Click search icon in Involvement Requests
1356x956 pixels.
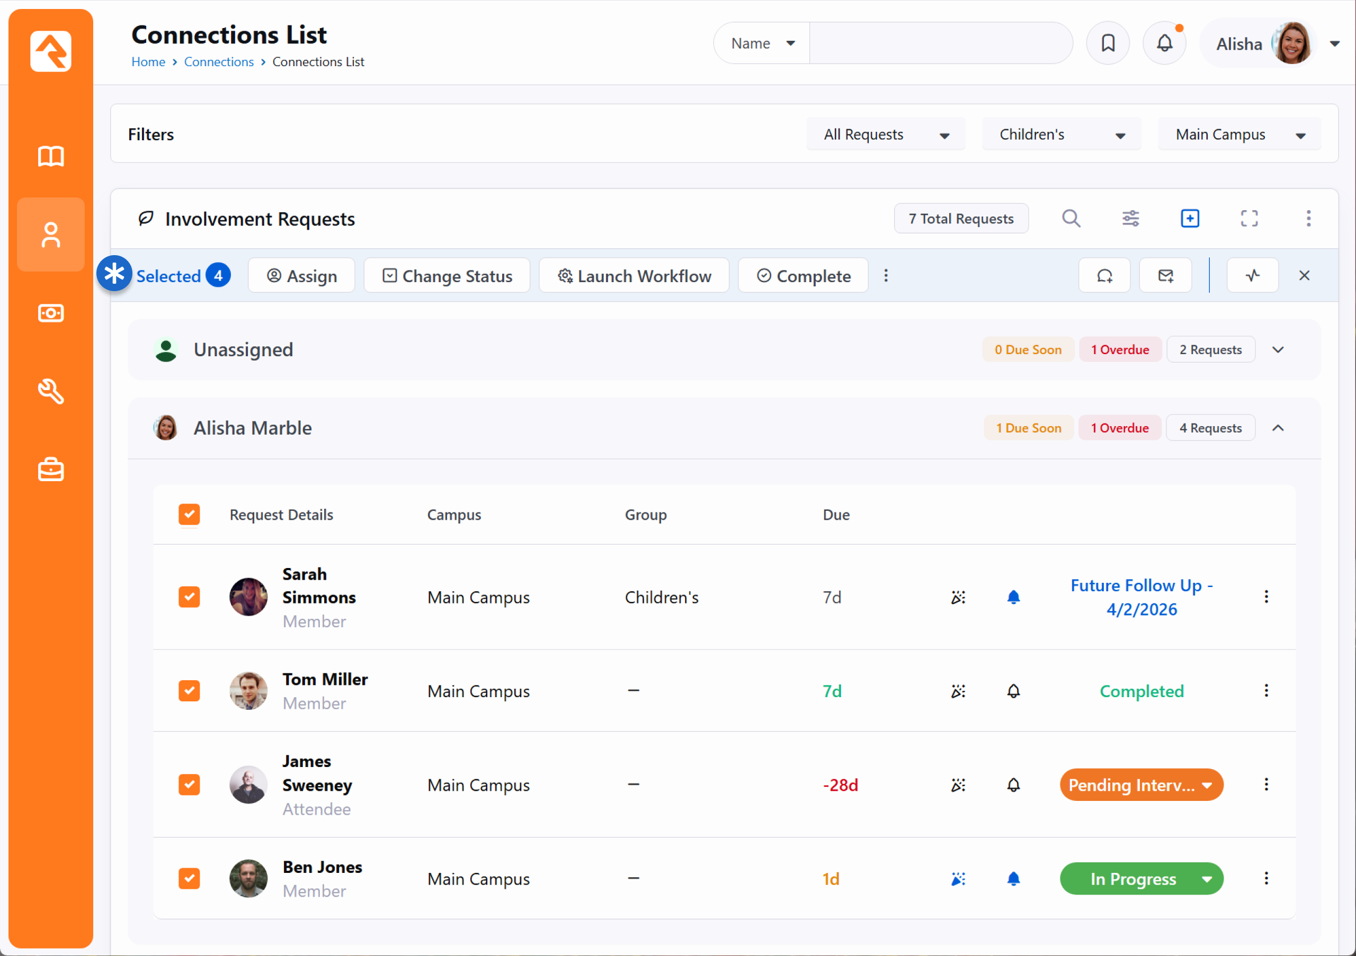[1070, 218]
